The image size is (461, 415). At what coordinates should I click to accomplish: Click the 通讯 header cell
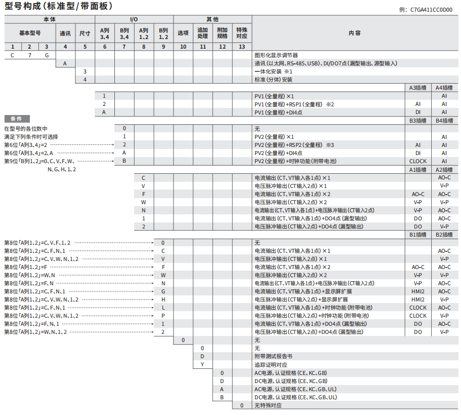(65, 33)
